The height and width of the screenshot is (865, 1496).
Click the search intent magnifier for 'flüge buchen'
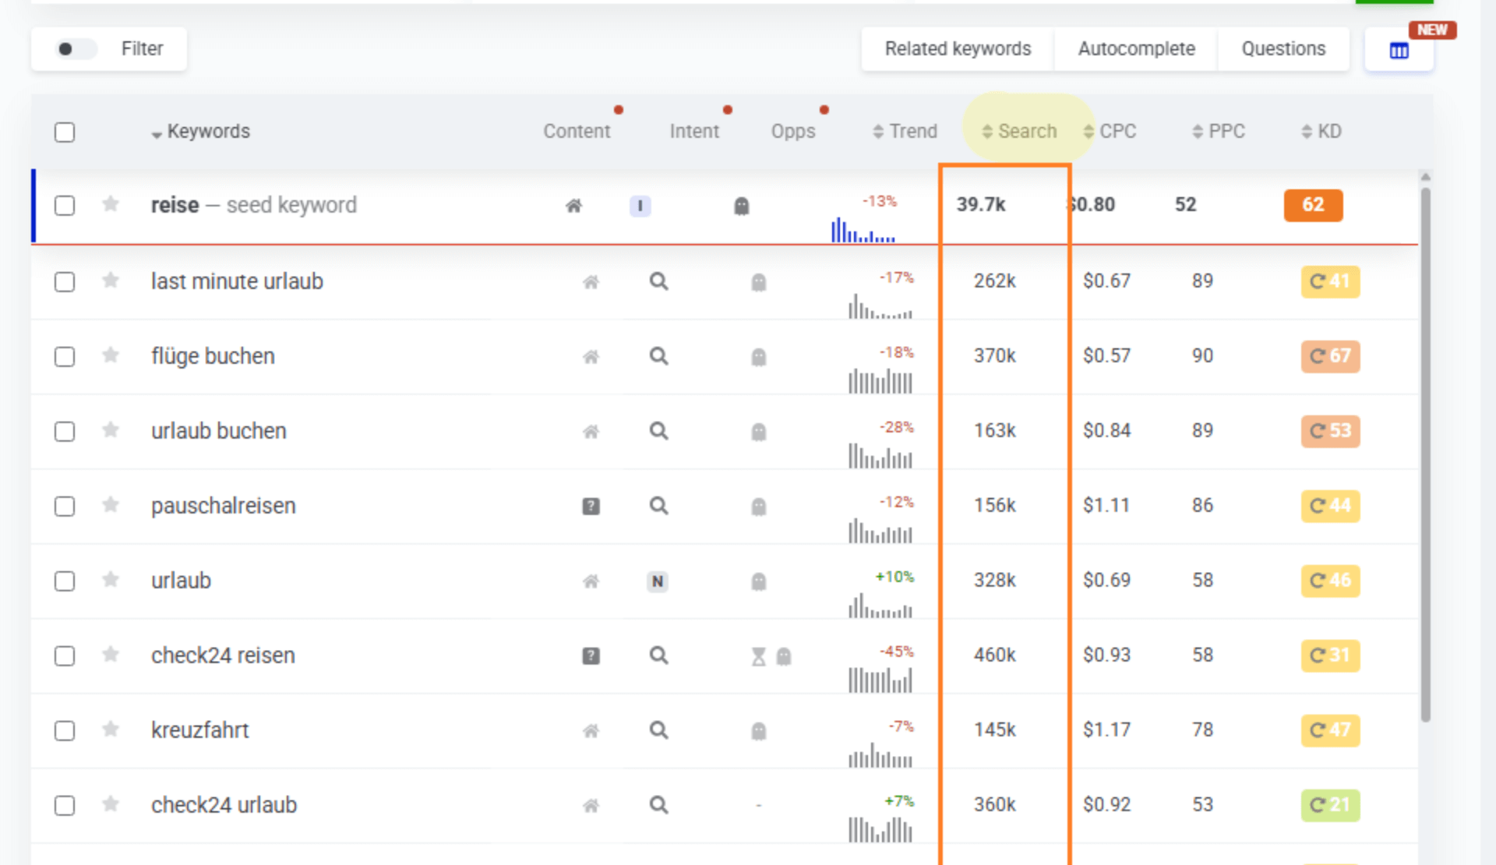point(658,356)
